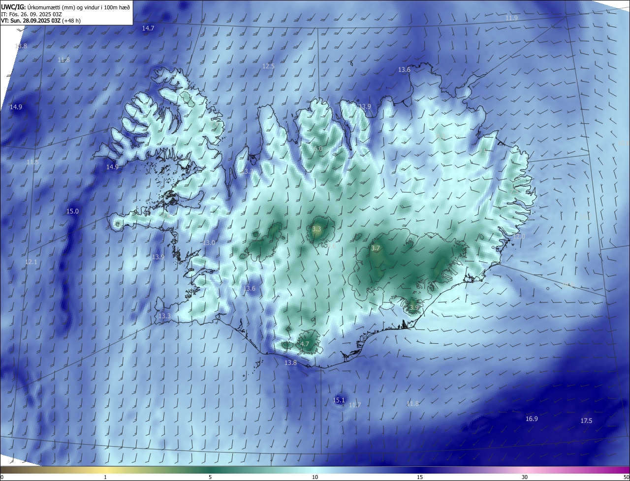The image size is (630, 481).
Task: Click the 13.6 value off the northeast coast
Action: (404, 70)
